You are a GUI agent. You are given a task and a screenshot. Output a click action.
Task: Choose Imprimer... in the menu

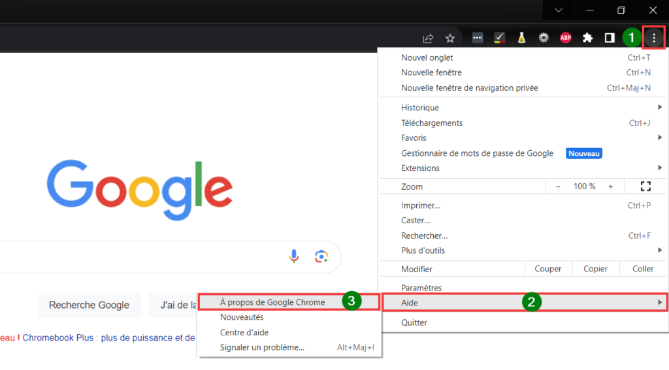523,206
